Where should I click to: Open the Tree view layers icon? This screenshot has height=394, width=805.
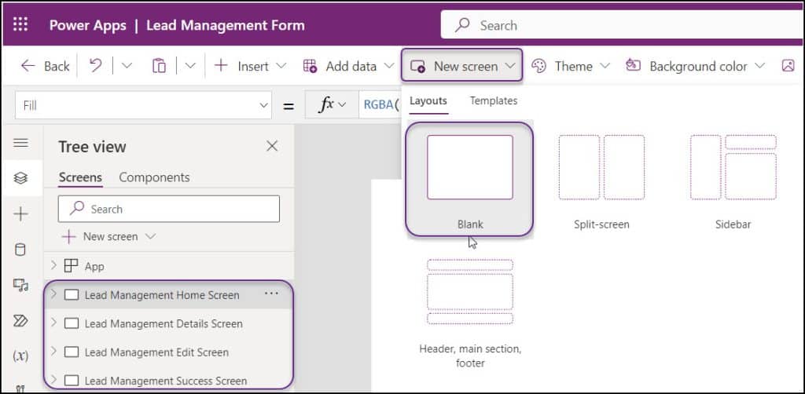(20, 178)
